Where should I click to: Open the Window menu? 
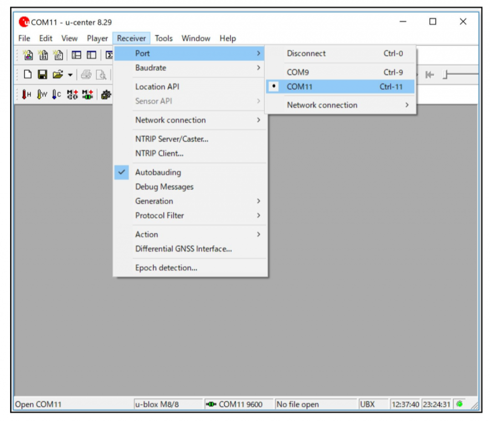click(x=196, y=38)
